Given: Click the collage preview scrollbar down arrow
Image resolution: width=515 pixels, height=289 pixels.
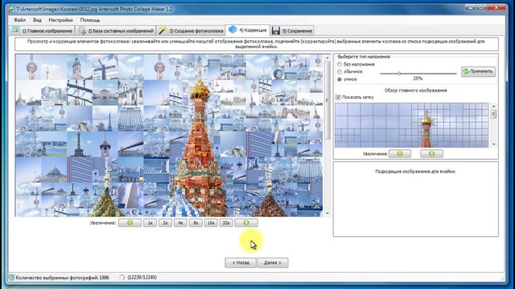Looking at the screenshot, I should click(328, 214).
